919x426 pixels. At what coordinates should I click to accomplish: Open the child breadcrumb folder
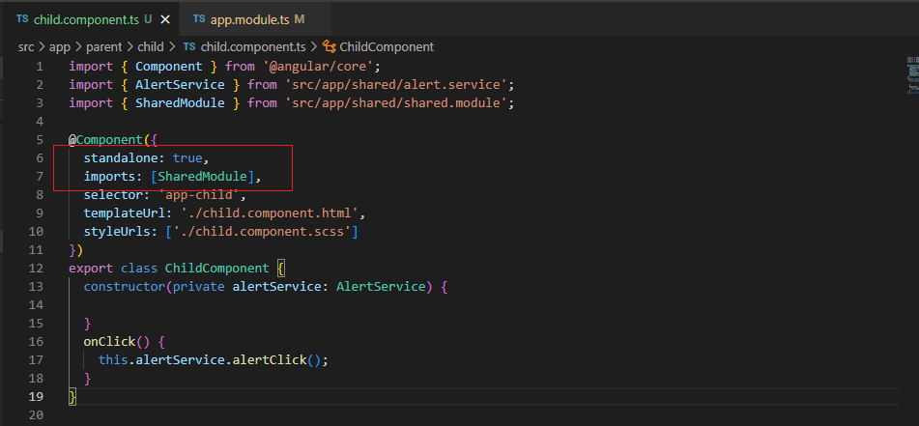[151, 47]
